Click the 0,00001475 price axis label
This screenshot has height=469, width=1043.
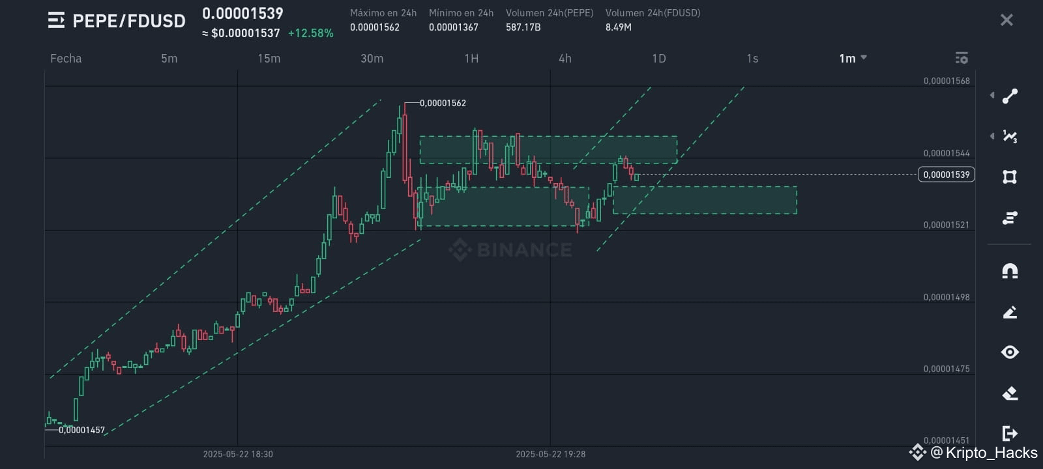point(947,369)
